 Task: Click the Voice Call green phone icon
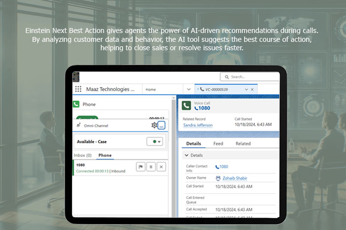(186, 105)
